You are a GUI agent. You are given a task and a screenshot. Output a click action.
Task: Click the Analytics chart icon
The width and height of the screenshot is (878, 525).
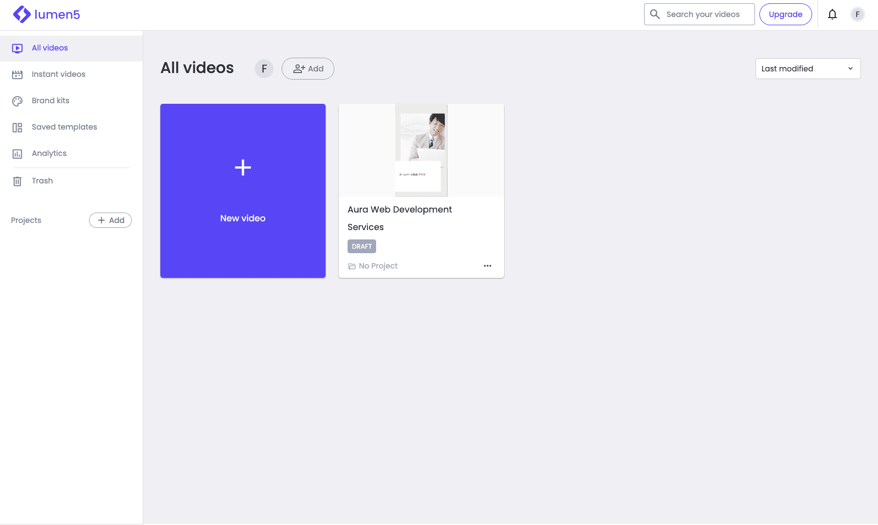[18, 154]
